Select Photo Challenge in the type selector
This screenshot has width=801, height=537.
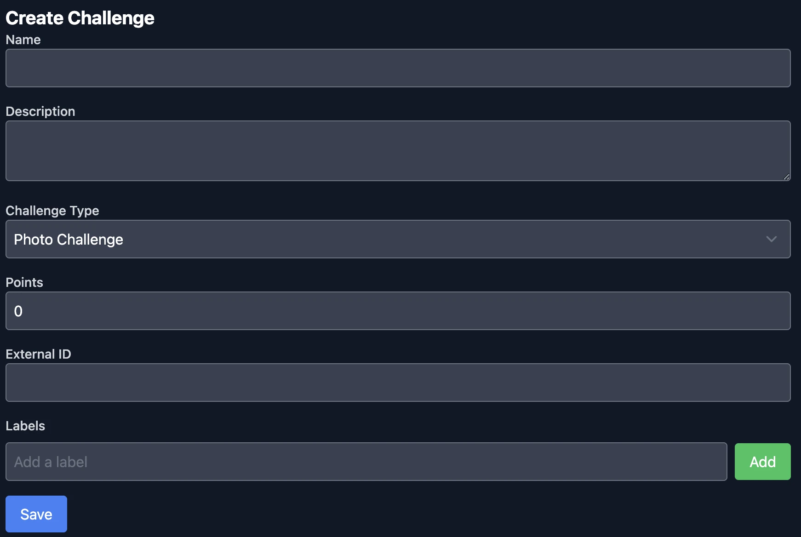tap(69, 239)
